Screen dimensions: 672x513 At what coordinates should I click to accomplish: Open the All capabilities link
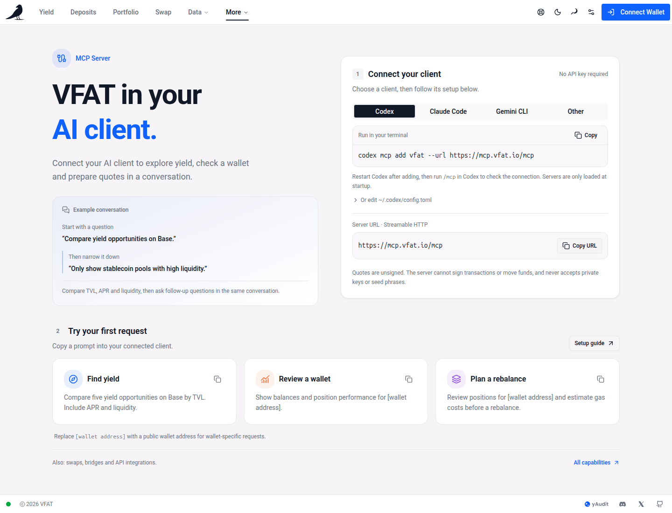[596, 463]
